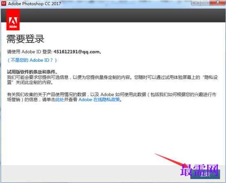Close the Photoshop sign-in window

(x=217, y=2)
